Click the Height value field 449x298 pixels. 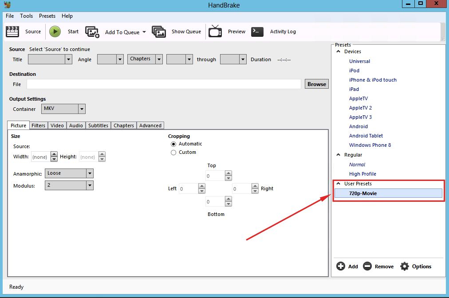pyautogui.click(x=89, y=157)
